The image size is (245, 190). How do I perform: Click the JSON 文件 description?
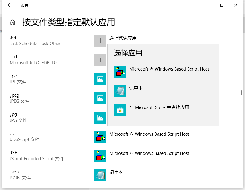click(x=20, y=178)
